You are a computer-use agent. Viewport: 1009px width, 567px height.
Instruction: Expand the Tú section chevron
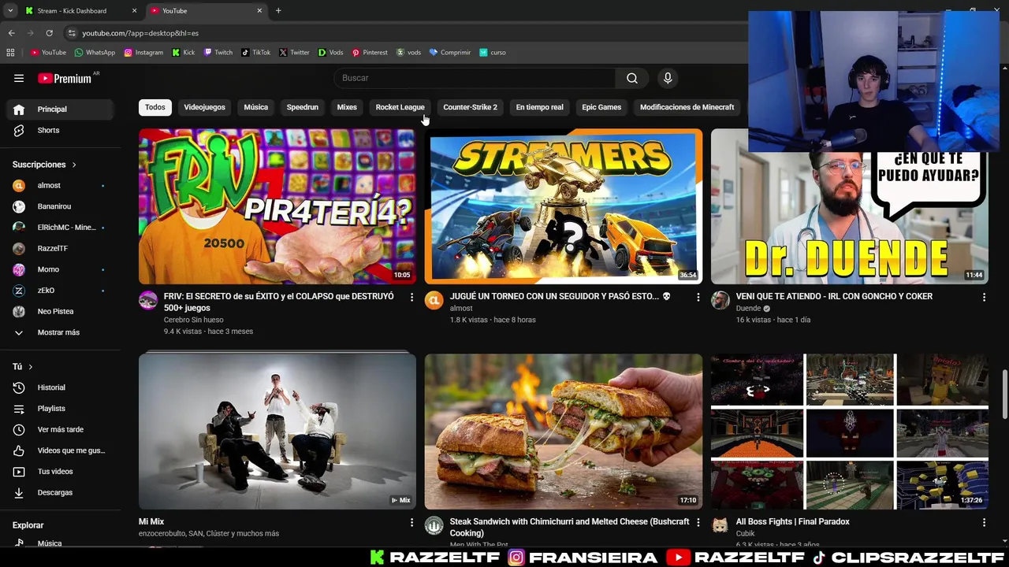(31, 367)
